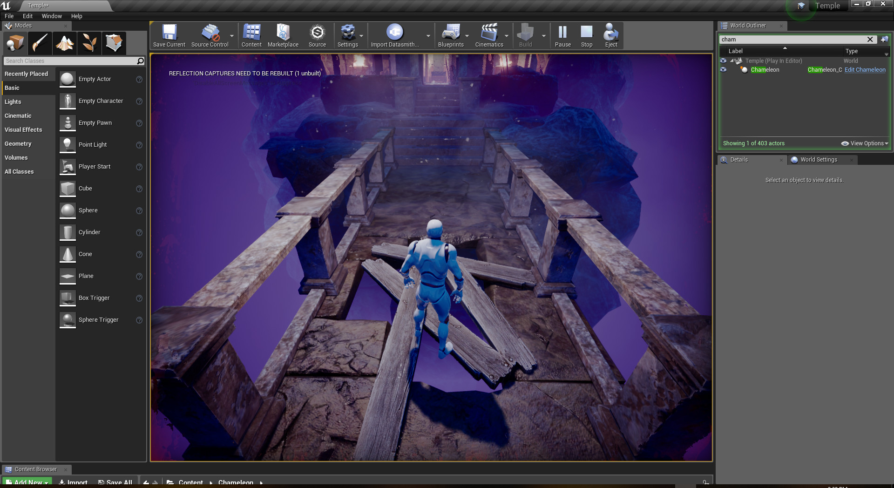Launch the Marketplace
Image resolution: width=894 pixels, height=488 pixels.
click(x=283, y=35)
